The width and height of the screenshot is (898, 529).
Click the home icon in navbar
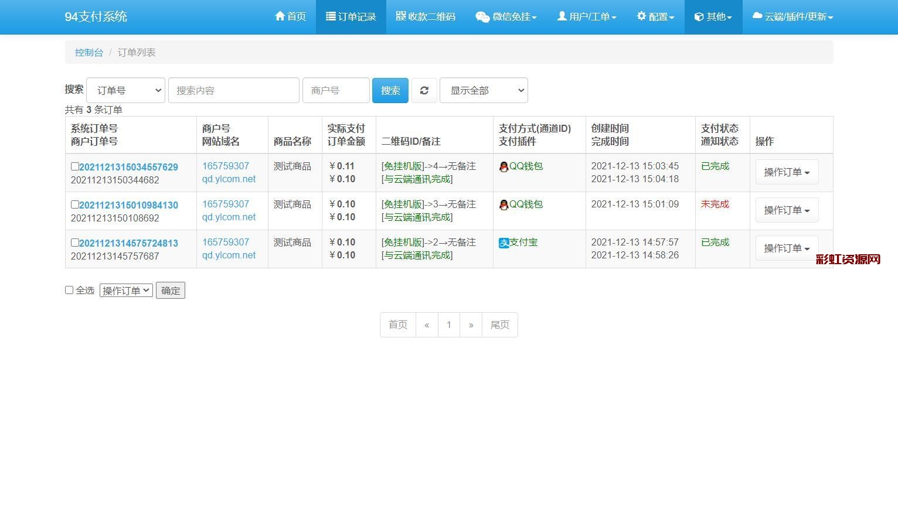[x=280, y=16]
